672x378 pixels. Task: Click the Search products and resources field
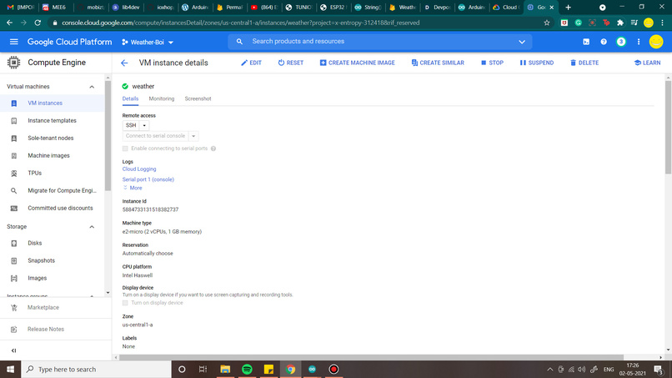pyautogui.click(x=379, y=42)
